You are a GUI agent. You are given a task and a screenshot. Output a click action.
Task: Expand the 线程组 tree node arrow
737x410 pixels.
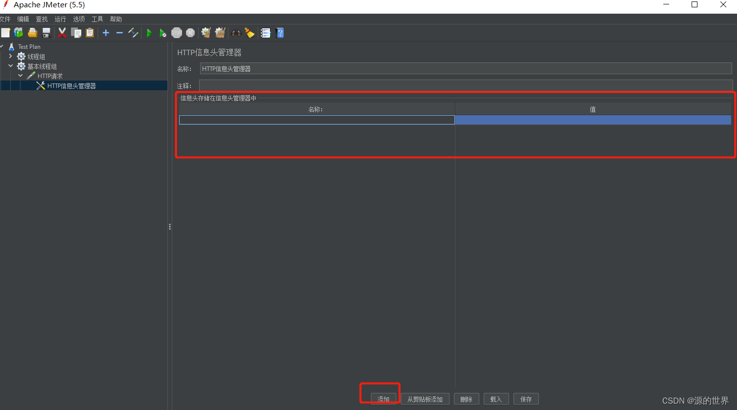11,56
